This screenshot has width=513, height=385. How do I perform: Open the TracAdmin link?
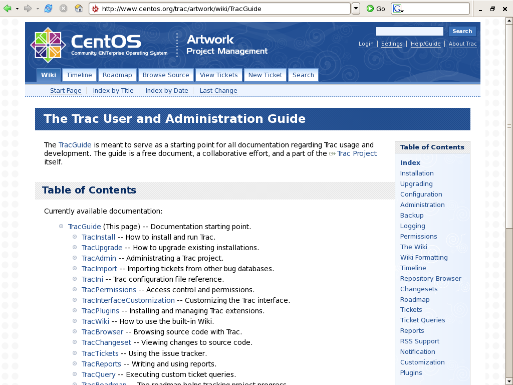click(99, 258)
